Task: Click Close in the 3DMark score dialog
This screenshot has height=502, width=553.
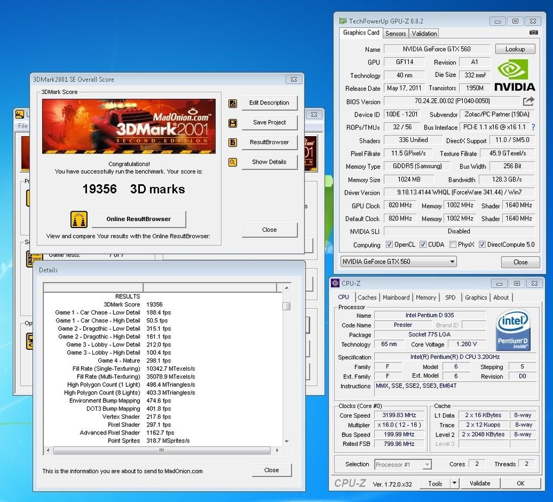Action: (269, 230)
